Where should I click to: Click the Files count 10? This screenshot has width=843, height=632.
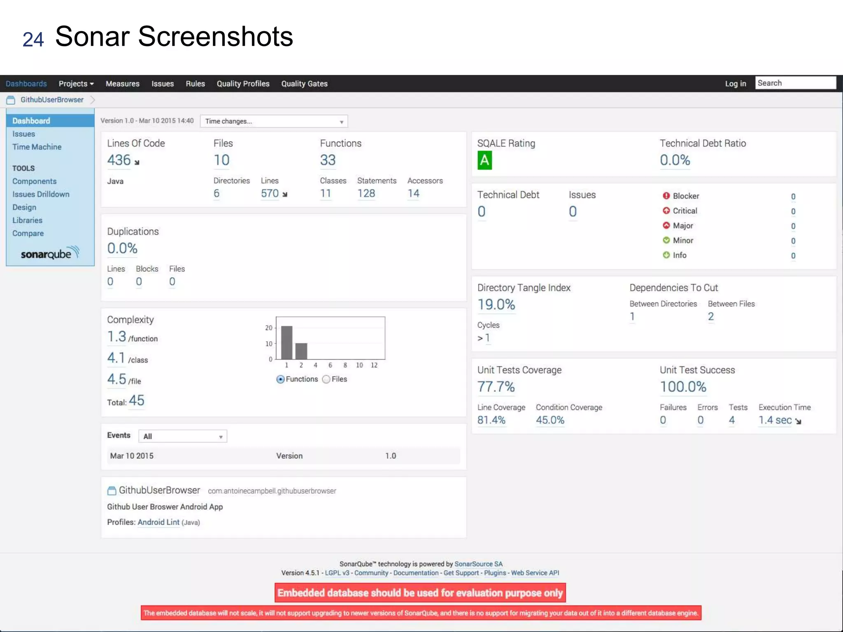pyautogui.click(x=221, y=160)
